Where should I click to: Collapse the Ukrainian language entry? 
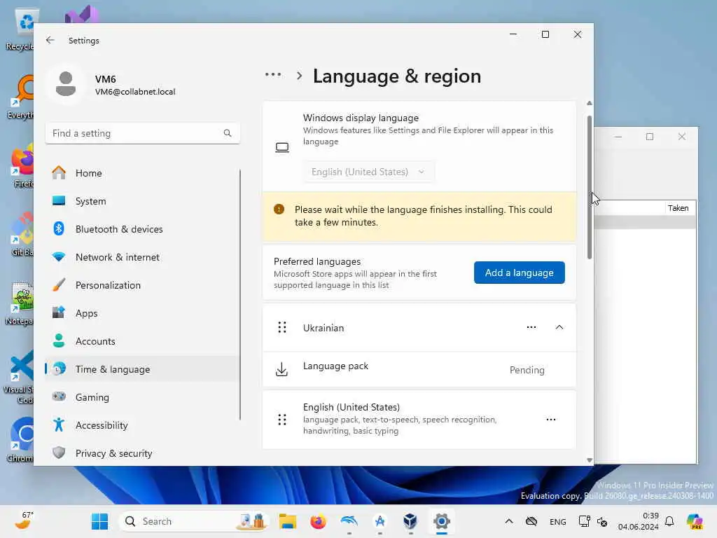click(x=559, y=327)
